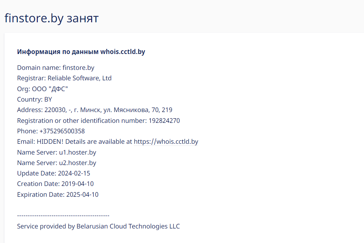The width and height of the screenshot is (364, 243).
Task: Click the Expiration Date 2025-04-10 line
Action: click(x=58, y=195)
